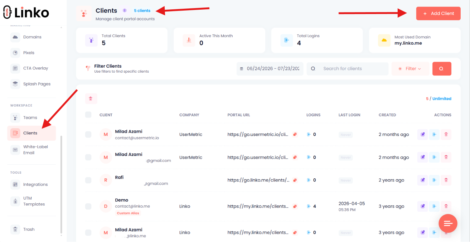Image resolution: width=470 pixels, height=242 pixels.
Task: Click the '5 clients' link
Action: [142, 11]
